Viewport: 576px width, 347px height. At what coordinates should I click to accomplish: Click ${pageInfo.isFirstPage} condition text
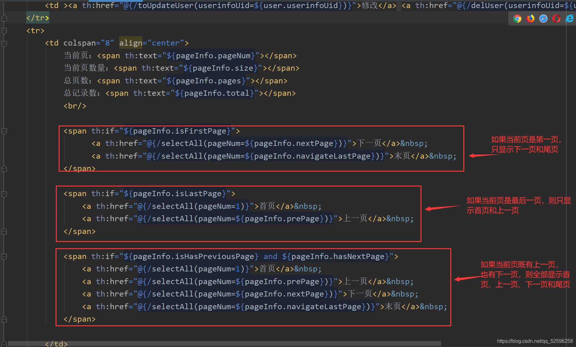pyautogui.click(x=177, y=131)
